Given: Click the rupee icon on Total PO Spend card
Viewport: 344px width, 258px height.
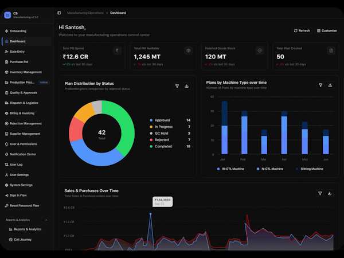Looking at the screenshot, I should click(x=117, y=50).
